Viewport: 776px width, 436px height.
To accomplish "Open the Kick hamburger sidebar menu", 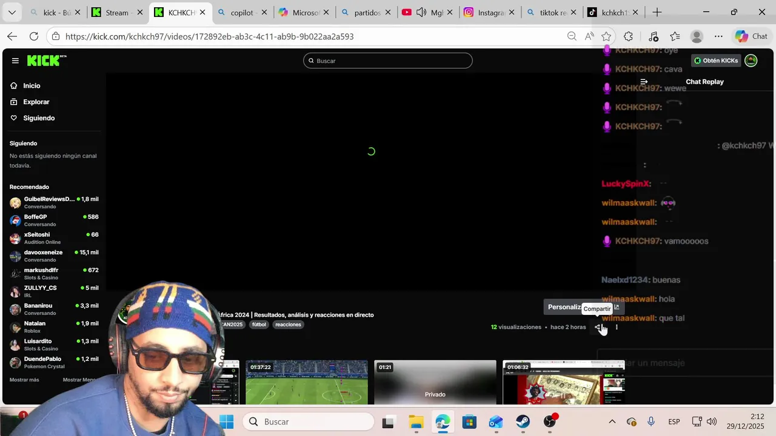I will tap(15, 61).
